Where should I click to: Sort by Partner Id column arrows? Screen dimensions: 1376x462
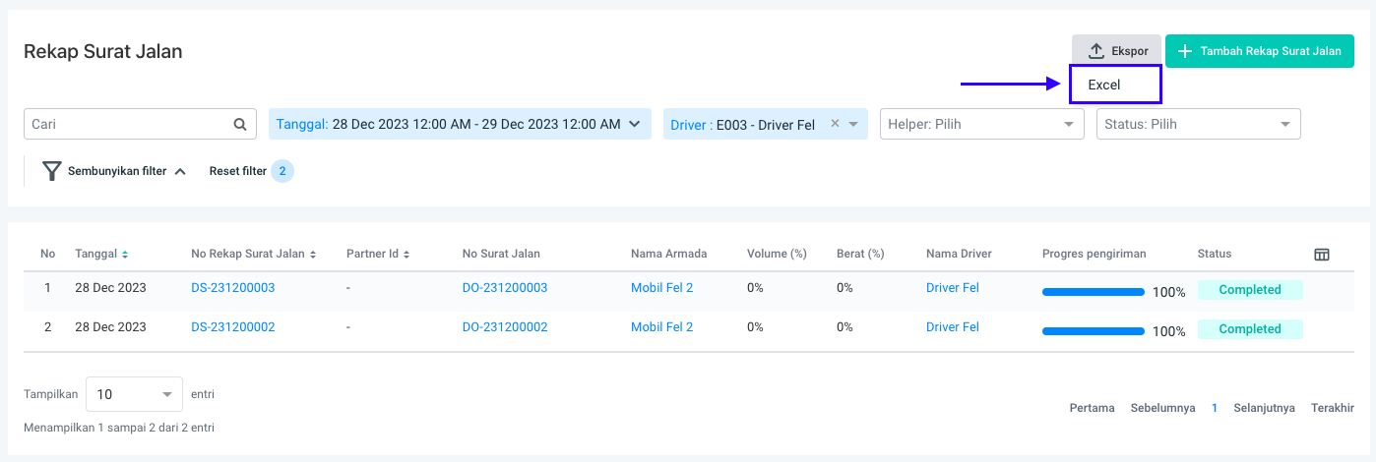pyautogui.click(x=406, y=255)
